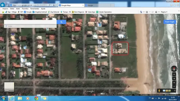Viewport: 180px width, 101px height.
Task: Open the Favoritos menu
Action: 25,9
